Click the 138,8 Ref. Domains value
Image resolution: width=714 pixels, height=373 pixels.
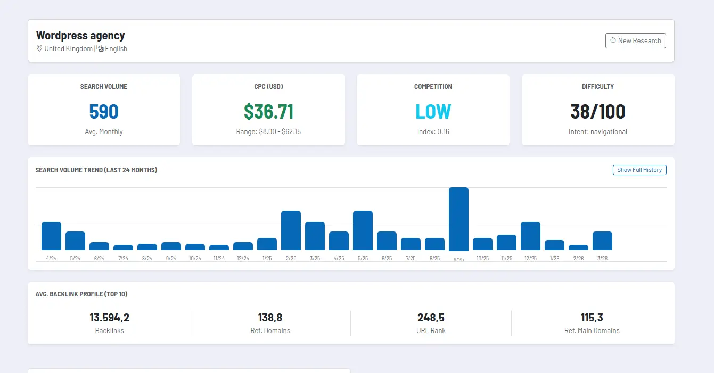coord(270,318)
